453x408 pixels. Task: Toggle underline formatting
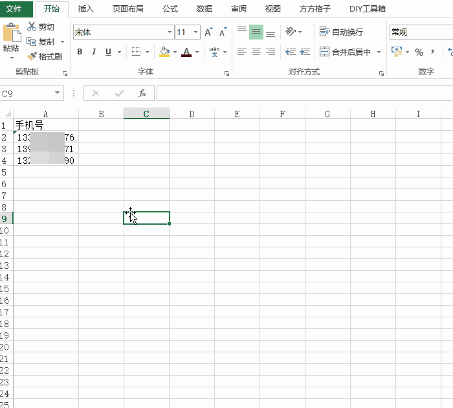[108, 52]
